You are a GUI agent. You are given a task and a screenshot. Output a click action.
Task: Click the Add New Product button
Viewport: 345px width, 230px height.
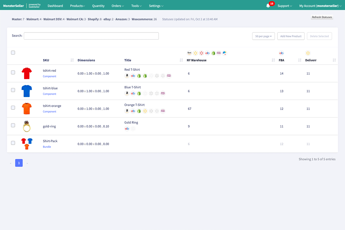(291, 36)
